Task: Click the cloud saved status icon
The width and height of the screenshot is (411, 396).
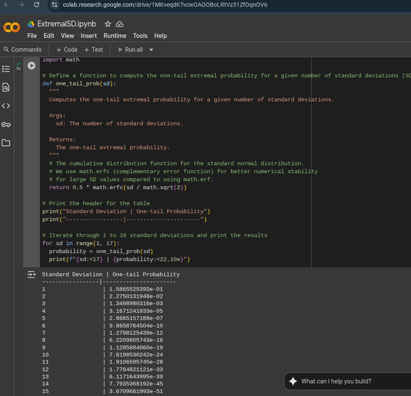Action: (x=120, y=24)
